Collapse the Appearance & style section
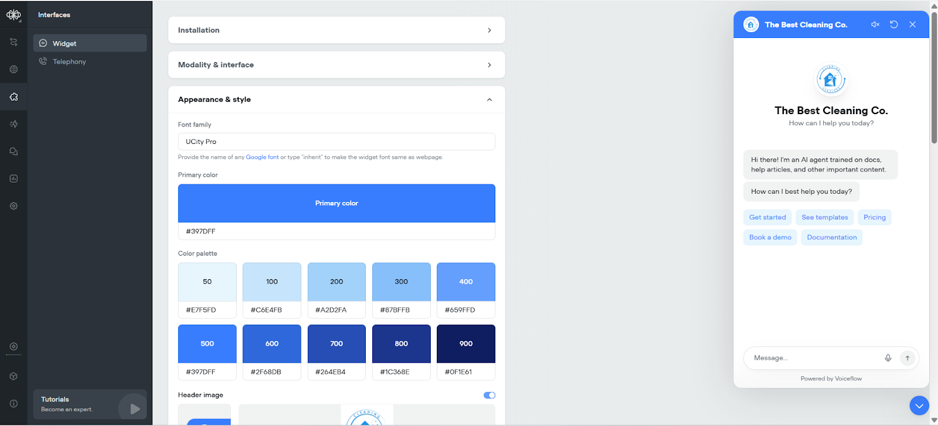The height and width of the screenshot is (426, 938). click(x=337, y=99)
